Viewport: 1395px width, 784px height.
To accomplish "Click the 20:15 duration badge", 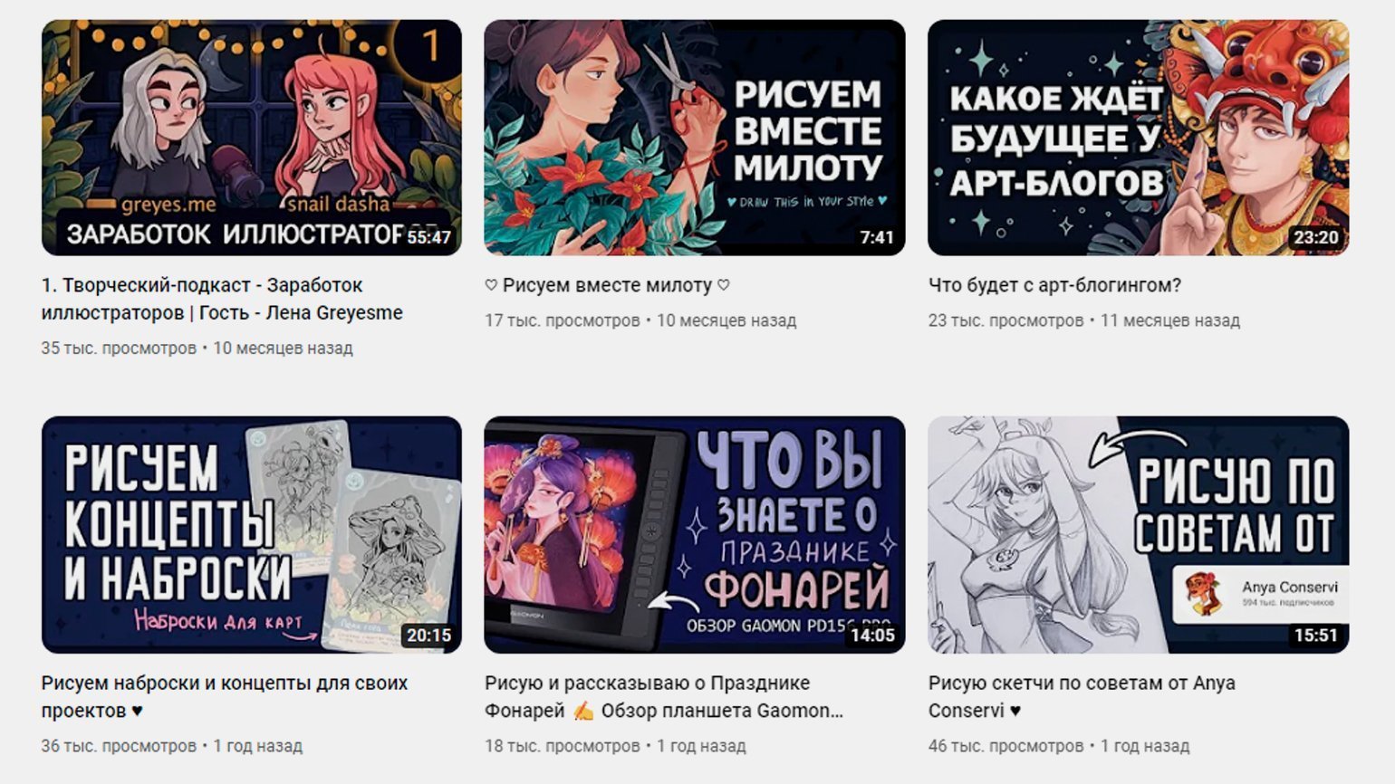I will pyautogui.click(x=428, y=635).
